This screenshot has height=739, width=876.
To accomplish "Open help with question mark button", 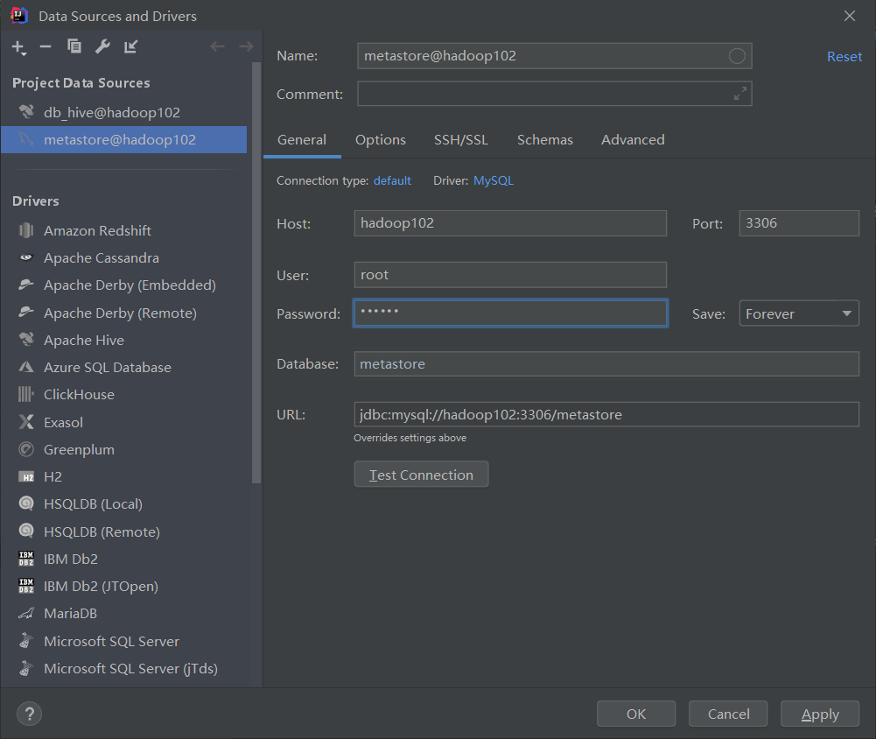I will coord(29,714).
